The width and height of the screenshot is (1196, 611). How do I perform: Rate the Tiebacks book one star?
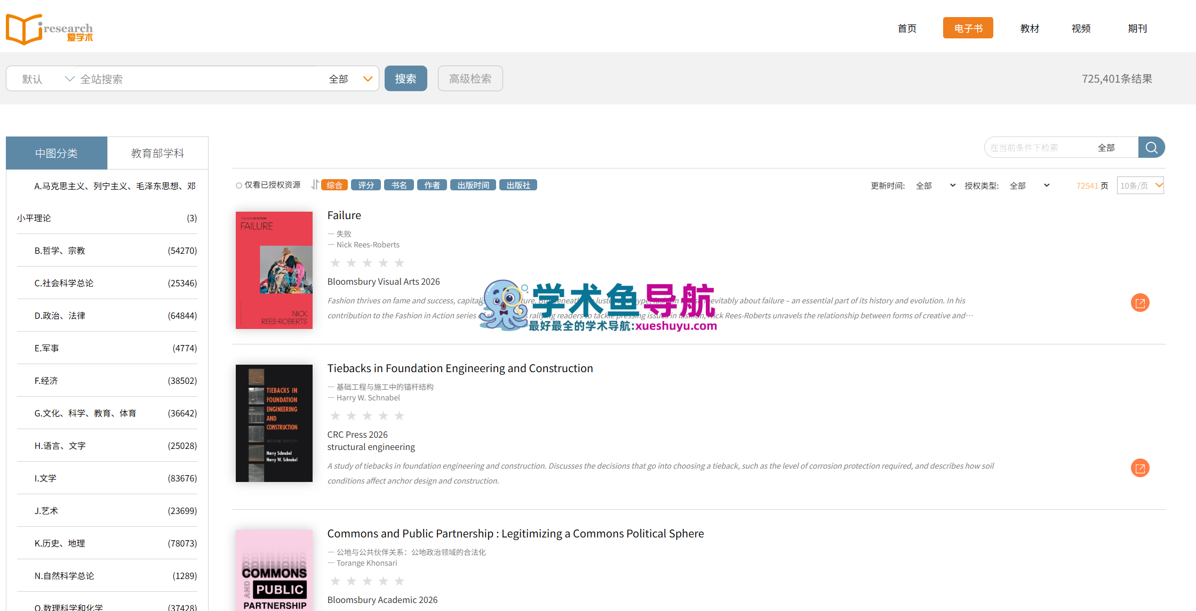[335, 415]
